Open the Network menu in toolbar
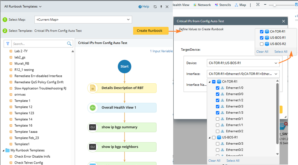The width and height of the screenshot is (298, 165). pos(204,5)
